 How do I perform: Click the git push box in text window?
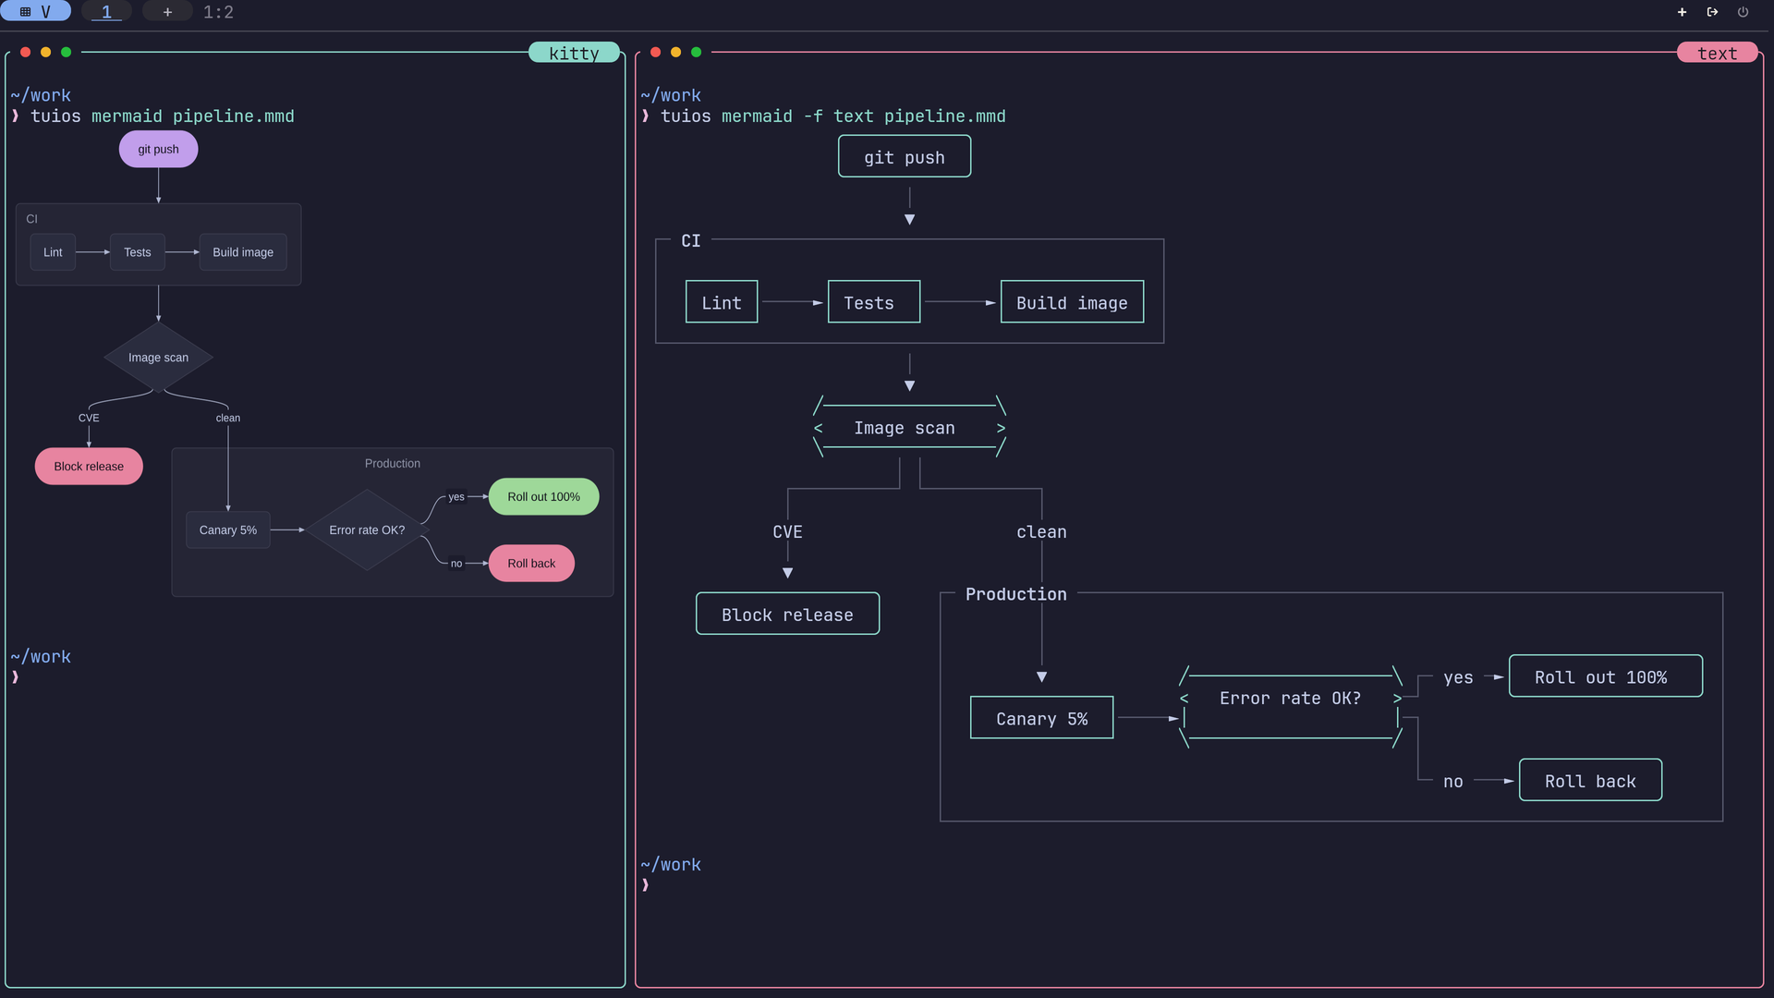904,157
